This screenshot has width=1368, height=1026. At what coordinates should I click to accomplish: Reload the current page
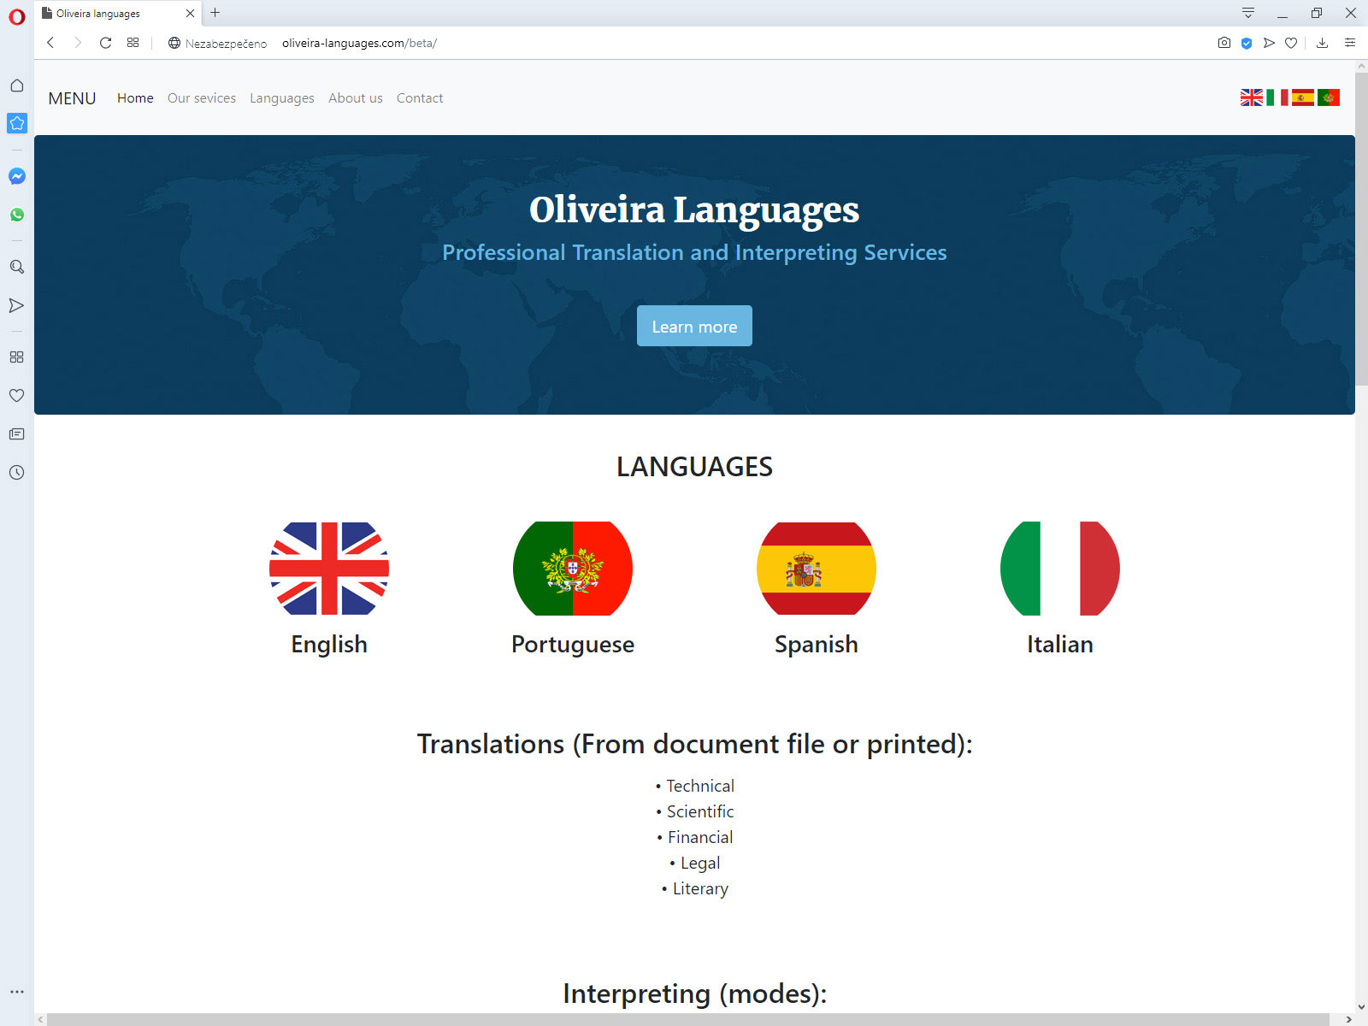(105, 43)
